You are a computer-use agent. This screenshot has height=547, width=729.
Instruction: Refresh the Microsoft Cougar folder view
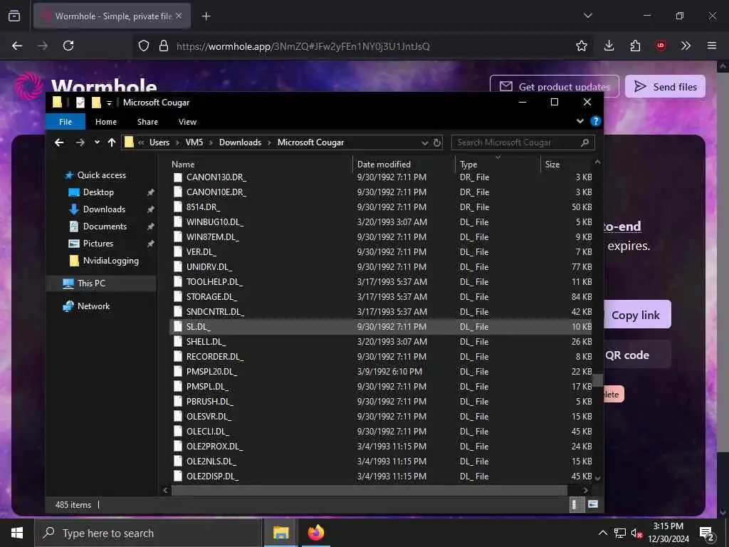click(x=437, y=142)
